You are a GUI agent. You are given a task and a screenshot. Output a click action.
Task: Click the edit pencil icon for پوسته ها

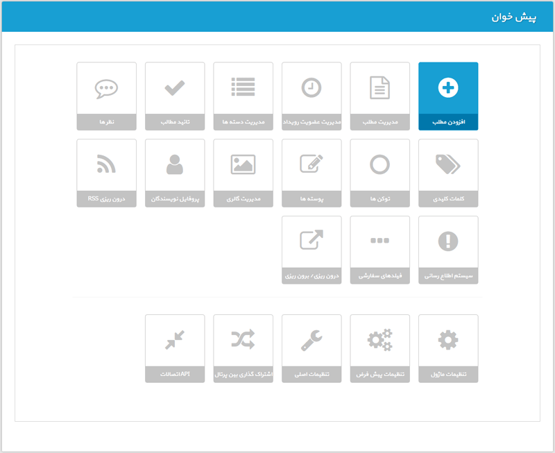click(311, 164)
